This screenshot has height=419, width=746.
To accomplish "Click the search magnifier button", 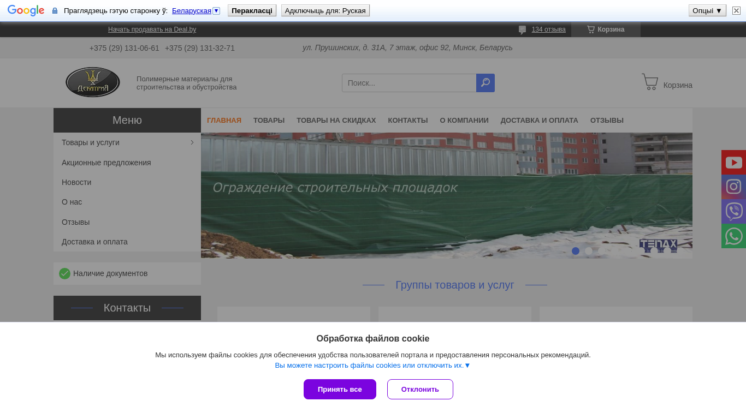I will [486, 83].
